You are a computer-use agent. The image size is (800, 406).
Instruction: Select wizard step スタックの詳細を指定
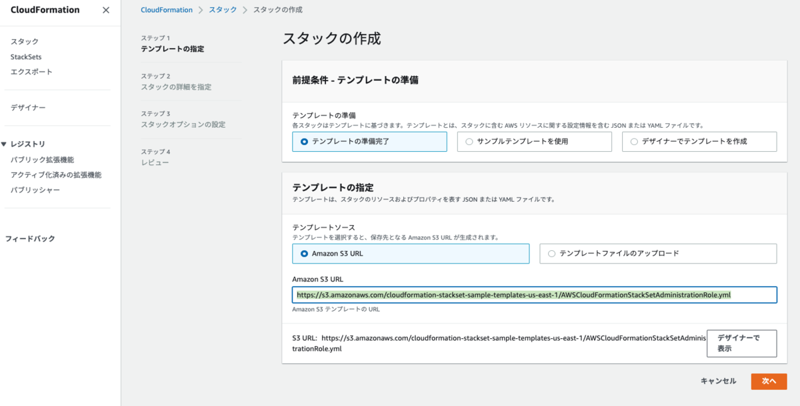pos(177,87)
